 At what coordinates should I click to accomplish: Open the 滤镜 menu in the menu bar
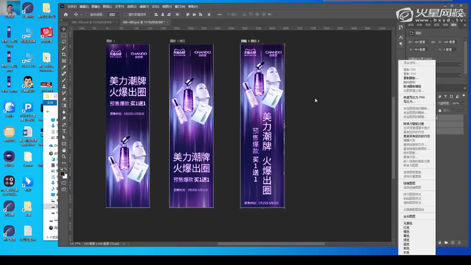click(x=144, y=6)
